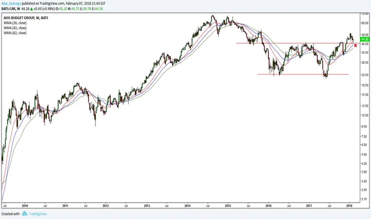The image size is (371, 219).
Task: Click the TradingView cloud logo icon
Action: coord(25,214)
